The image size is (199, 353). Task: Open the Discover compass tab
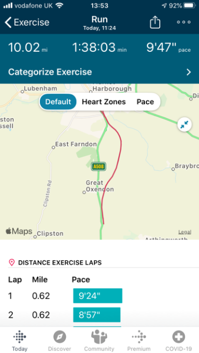click(60, 340)
